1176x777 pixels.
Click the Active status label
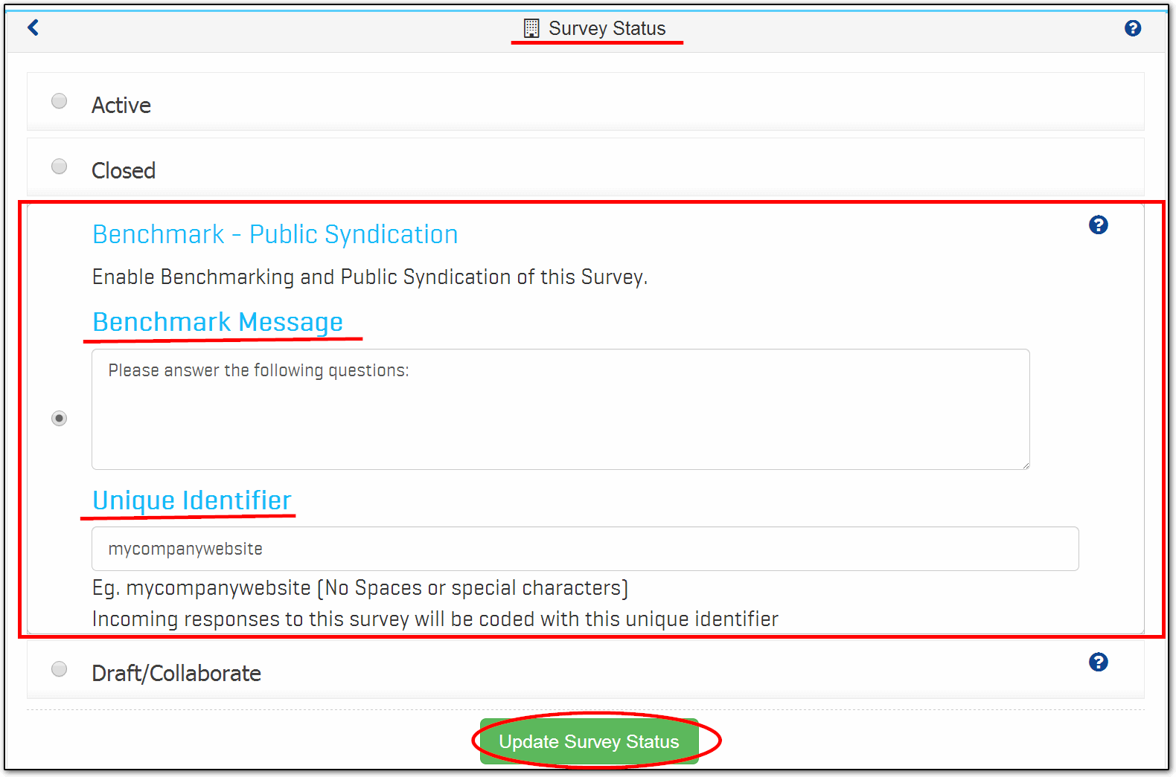tap(121, 106)
